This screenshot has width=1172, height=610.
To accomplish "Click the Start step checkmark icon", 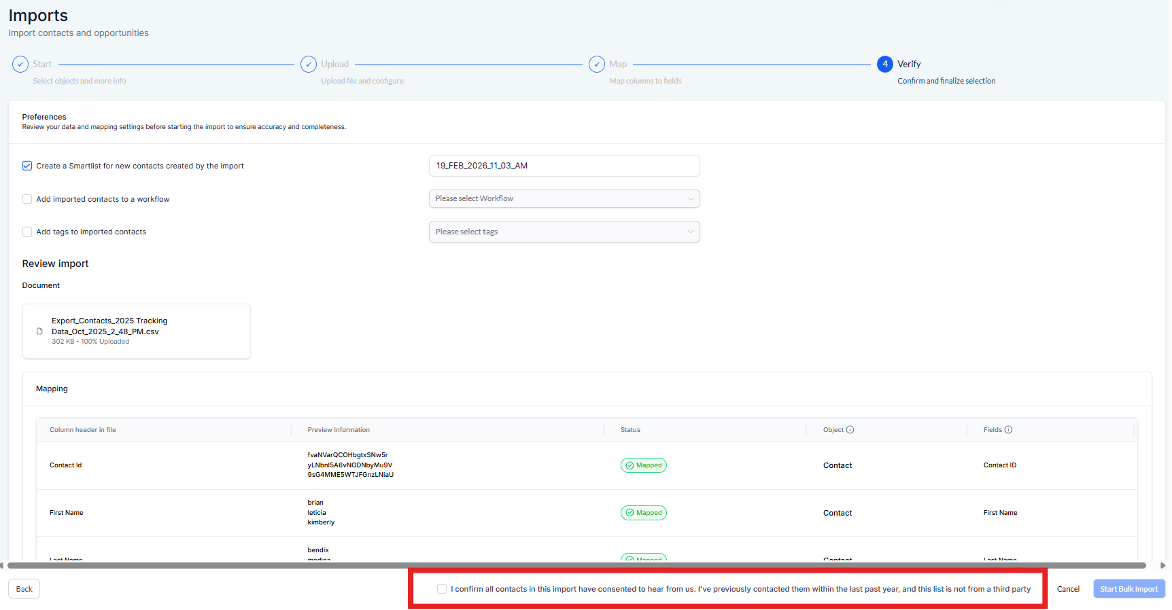I will [20, 64].
